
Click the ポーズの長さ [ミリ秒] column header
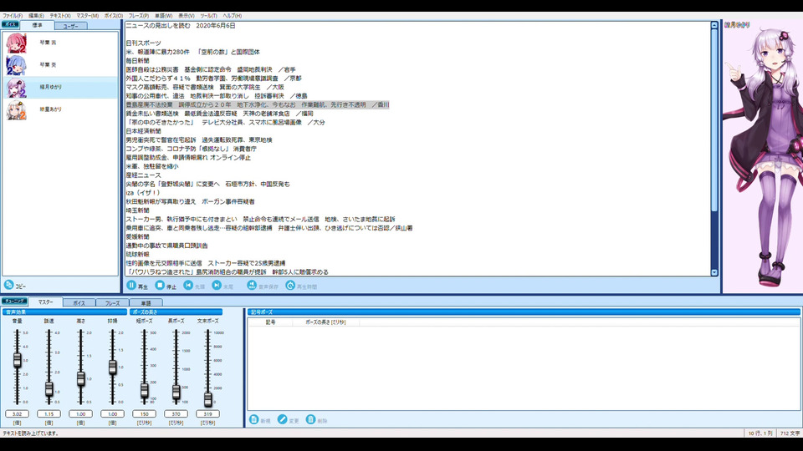click(325, 322)
